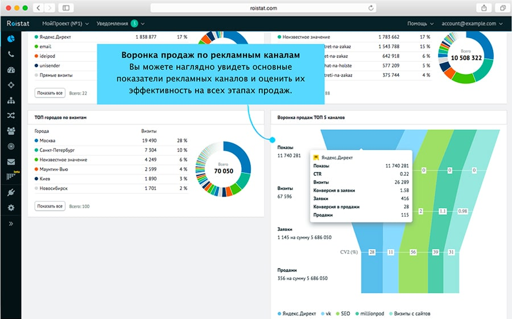
Task: Click the Roistat logo
Action: [x=18, y=23]
